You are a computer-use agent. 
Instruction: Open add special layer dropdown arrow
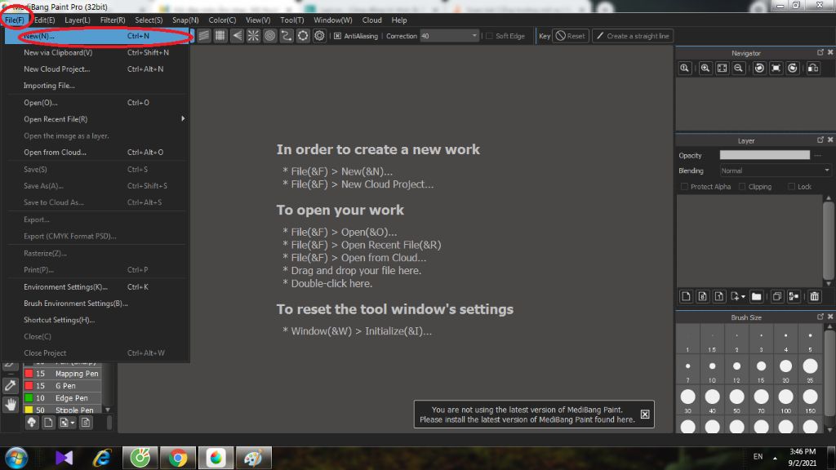pos(743,296)
